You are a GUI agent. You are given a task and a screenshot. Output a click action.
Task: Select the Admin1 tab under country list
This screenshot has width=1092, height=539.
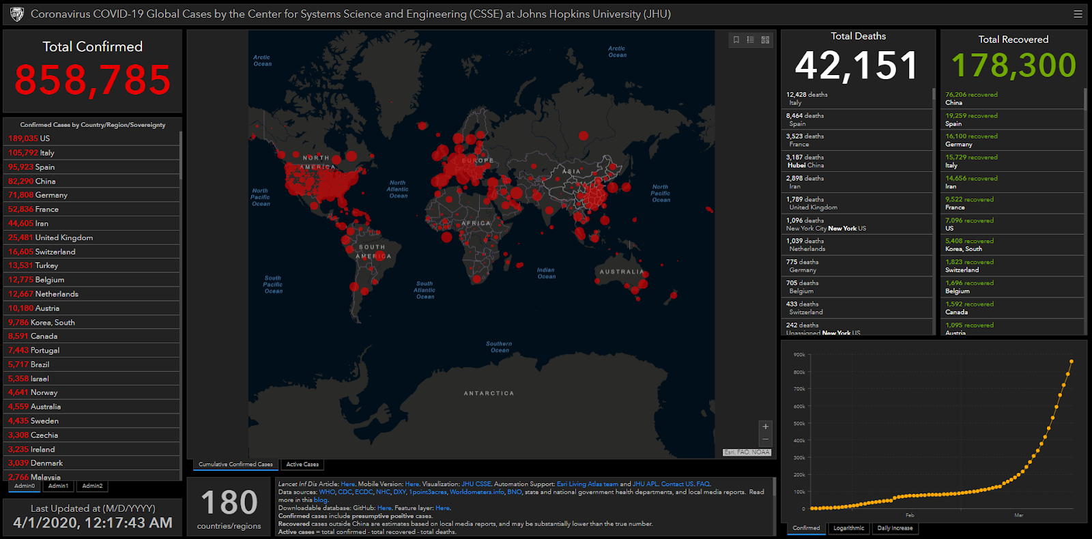pos(58,486)
